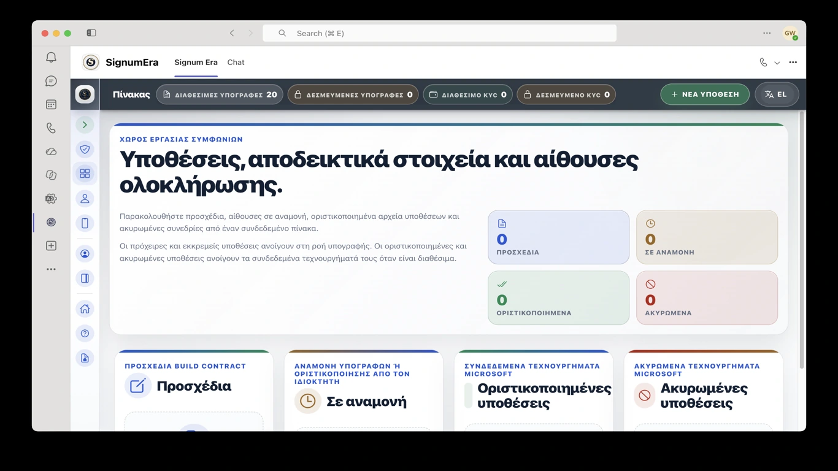This screenshot has height=471, width=838.
Task: Click the Πίνακας title in the dark toolbar
Action: pos(131,94)
